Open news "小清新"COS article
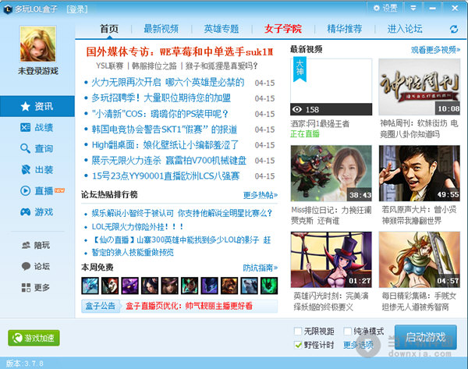The image size is (468, 369). coord(160,114)
